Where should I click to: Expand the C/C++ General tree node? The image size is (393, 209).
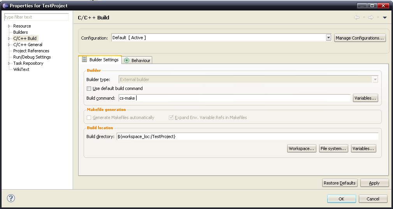tap(9, 45)
